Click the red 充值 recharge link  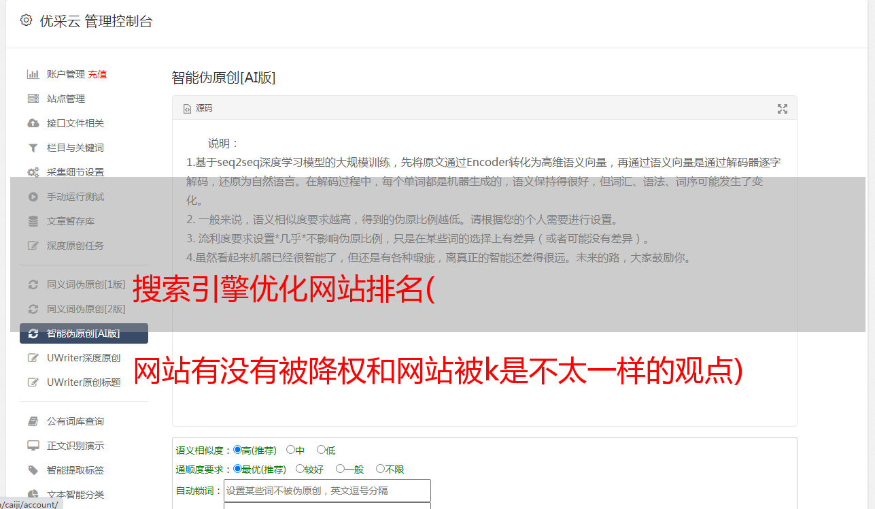tap(97, 74)
